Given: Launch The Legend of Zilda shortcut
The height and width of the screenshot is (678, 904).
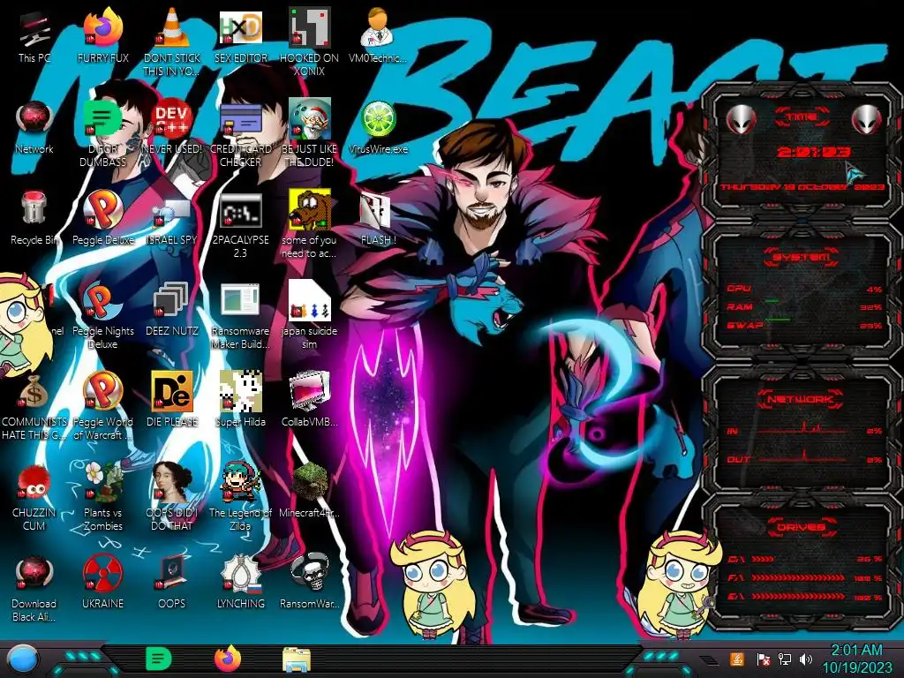Looking at the screenshot, I should (240, 496).
